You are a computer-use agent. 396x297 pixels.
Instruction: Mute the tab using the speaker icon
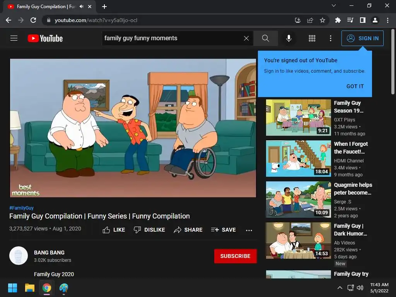pos(81,7)
